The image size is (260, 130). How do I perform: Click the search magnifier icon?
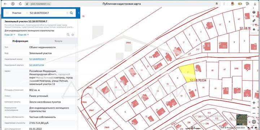tap(71, 13)
